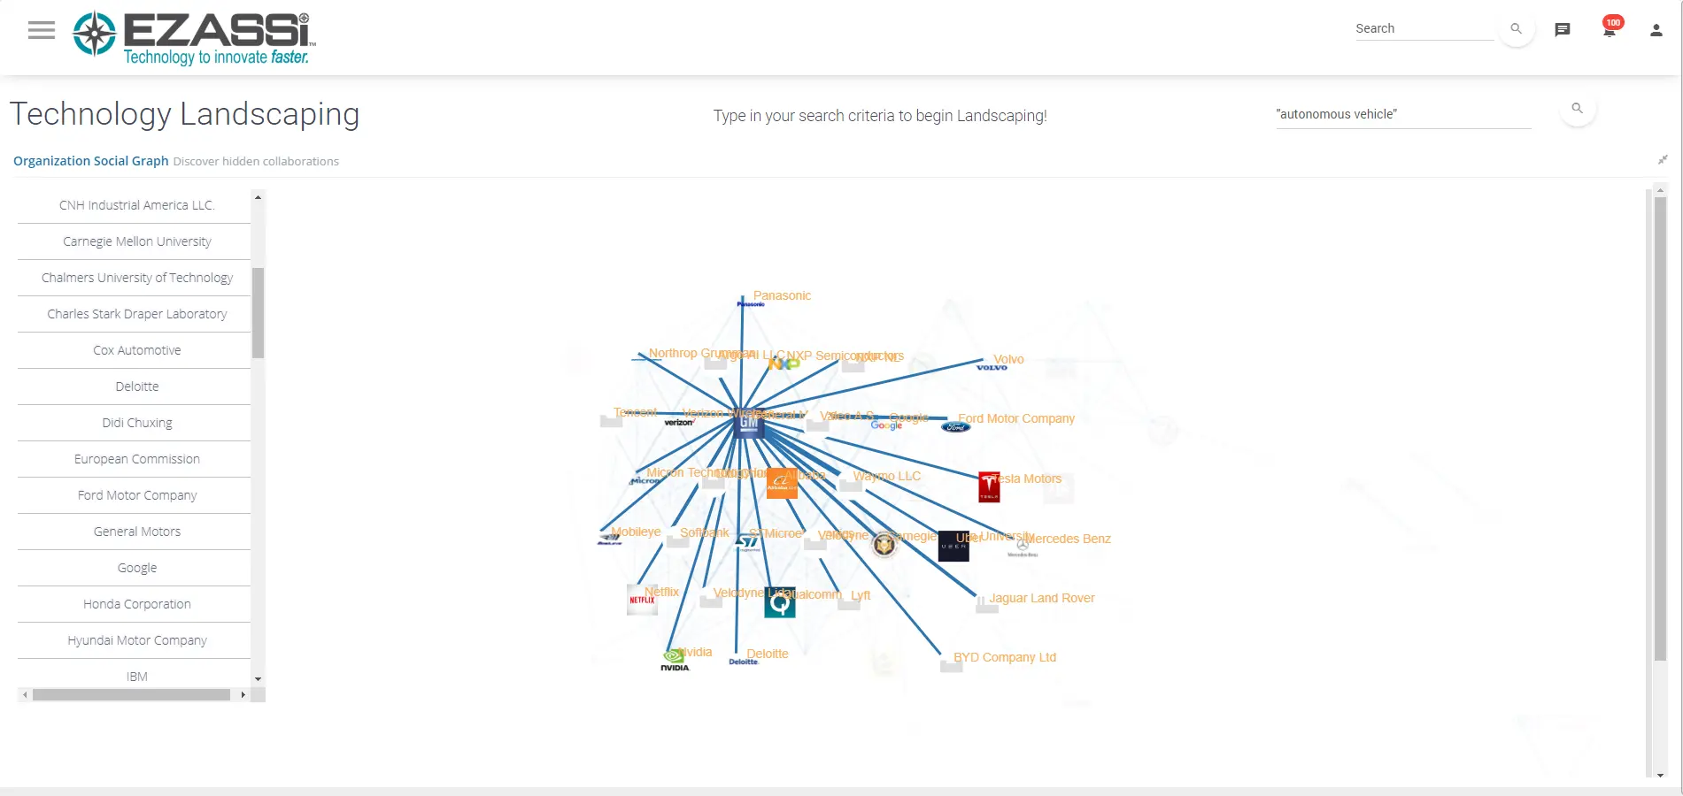Open the chat messages icon
The height and width of the screenshot is (796, 1683).
(x=1563, y=29)
